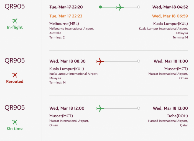Click the green plane on Muscat–Doha route
Viewport: 194px width, 141px height.
coord(100,108)
